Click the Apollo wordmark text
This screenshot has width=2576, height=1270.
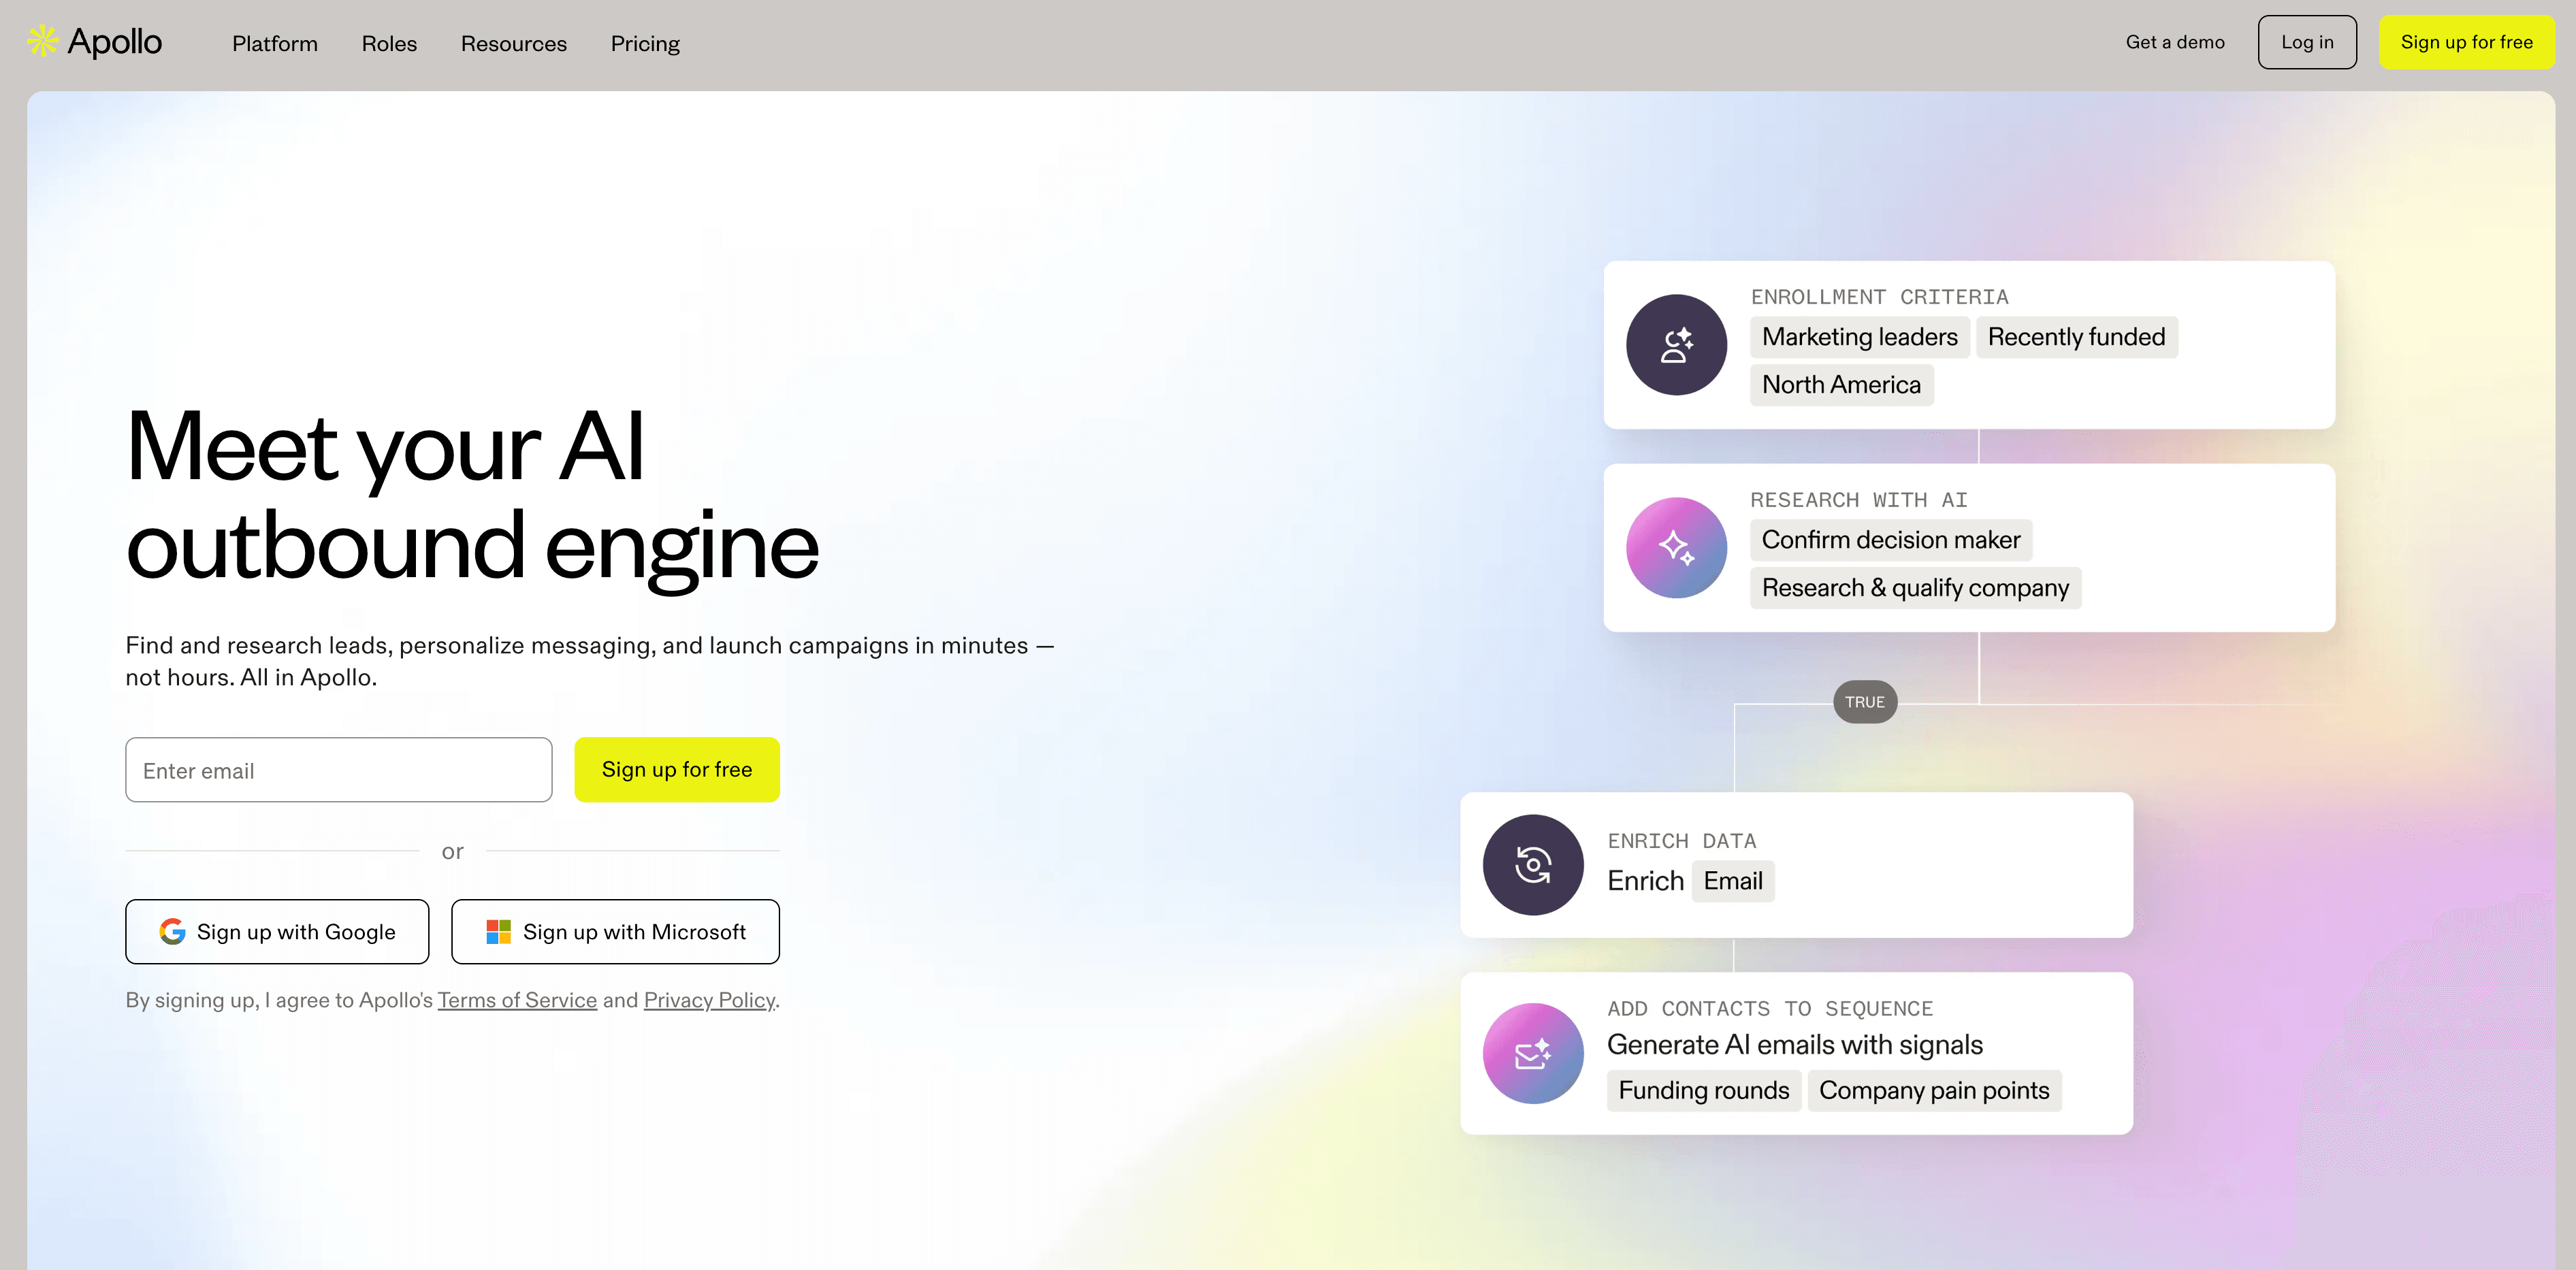(x=114, y=42)
